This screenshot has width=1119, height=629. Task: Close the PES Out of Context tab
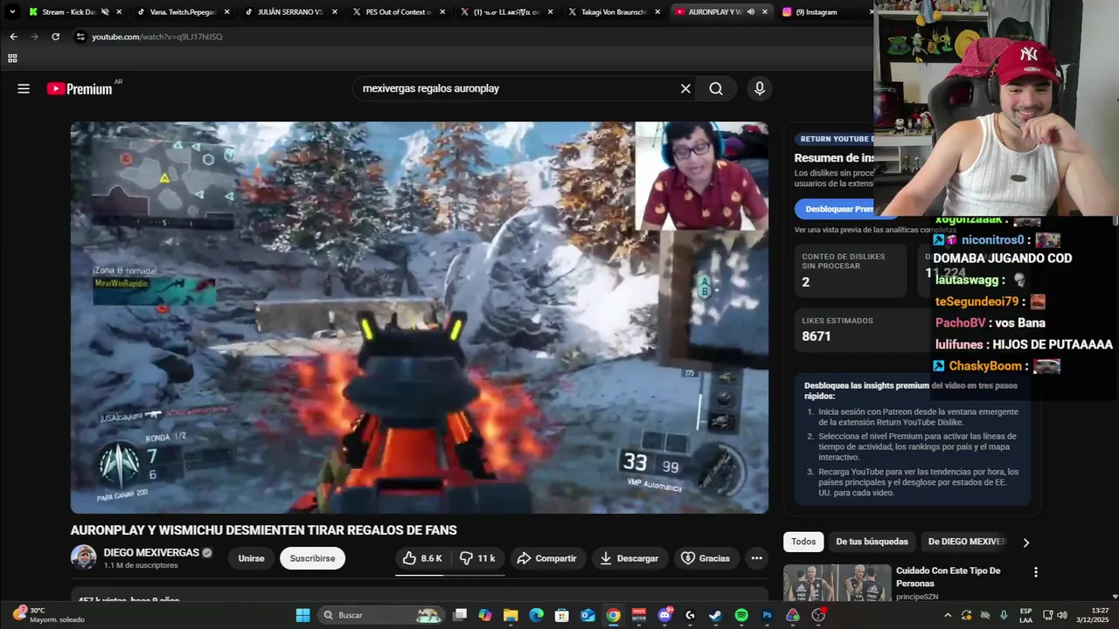(442, 12)
